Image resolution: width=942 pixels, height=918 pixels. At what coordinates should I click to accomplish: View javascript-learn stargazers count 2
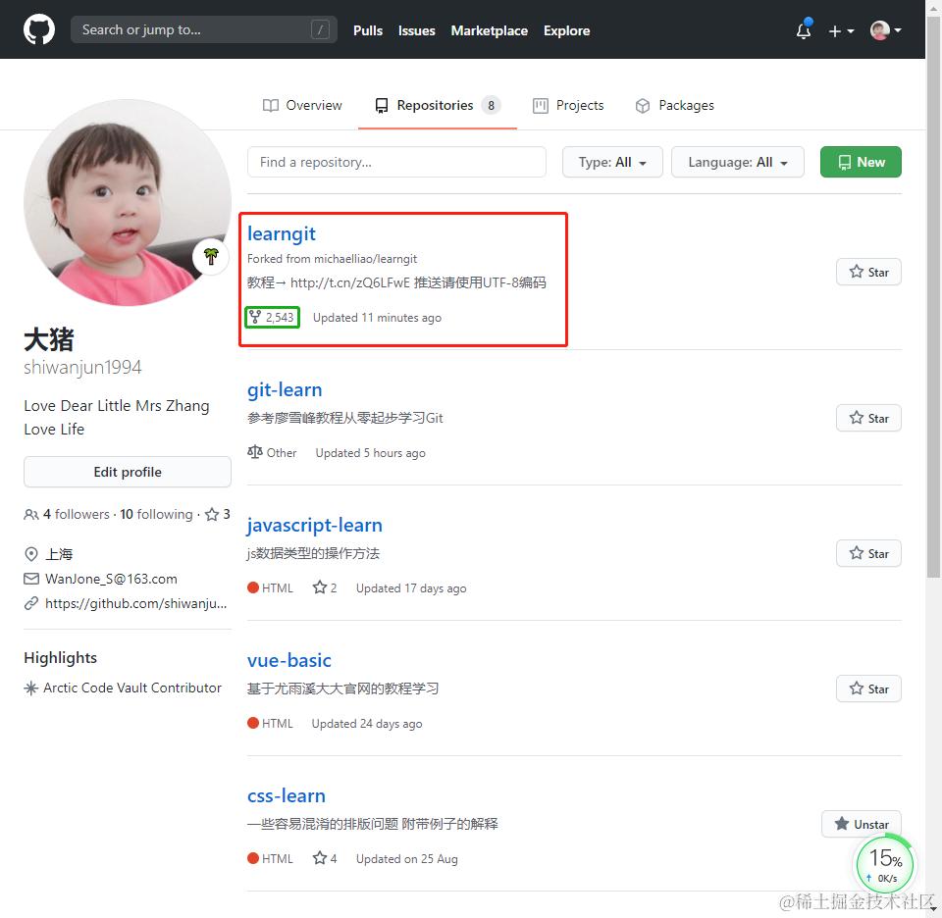click(x=325, y=587)
